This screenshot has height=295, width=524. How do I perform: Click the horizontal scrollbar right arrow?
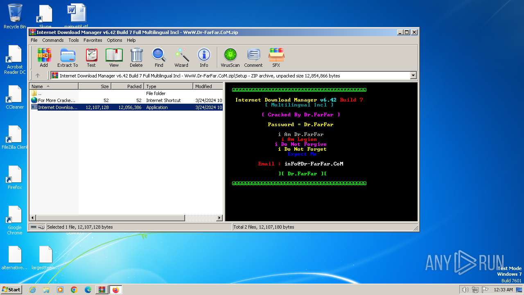[x=219, y=218]
